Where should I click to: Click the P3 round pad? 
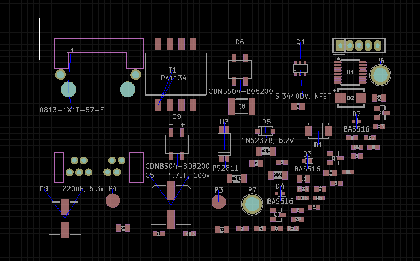coord(218,201)
